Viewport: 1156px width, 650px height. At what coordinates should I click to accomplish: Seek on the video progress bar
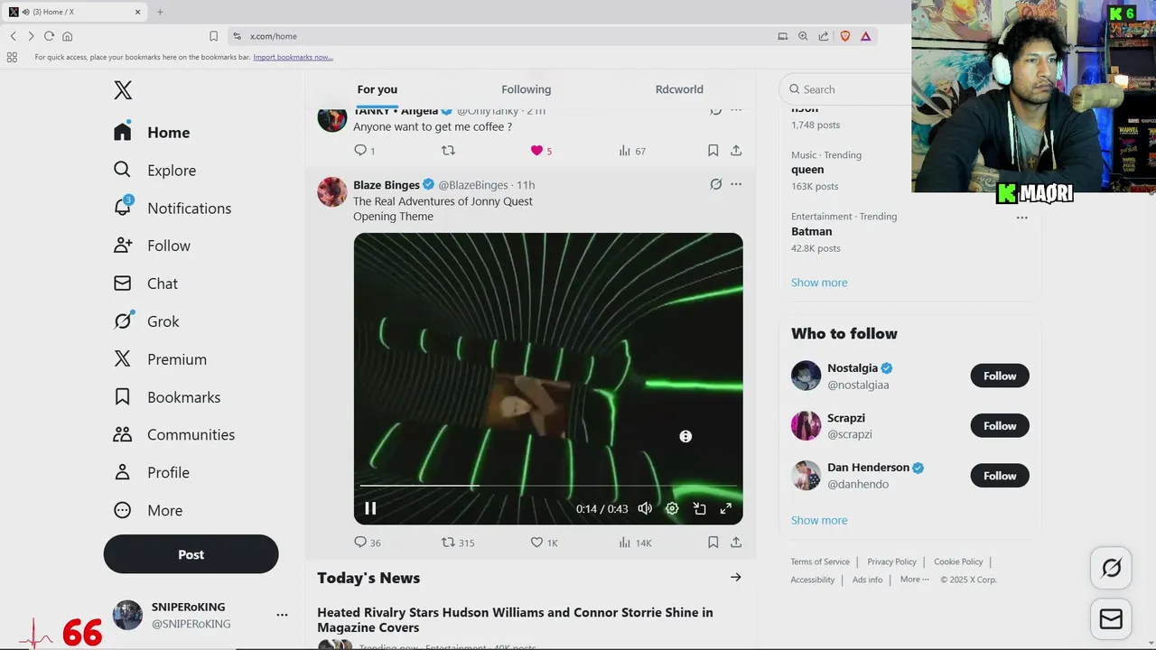(x=548, y=486)
